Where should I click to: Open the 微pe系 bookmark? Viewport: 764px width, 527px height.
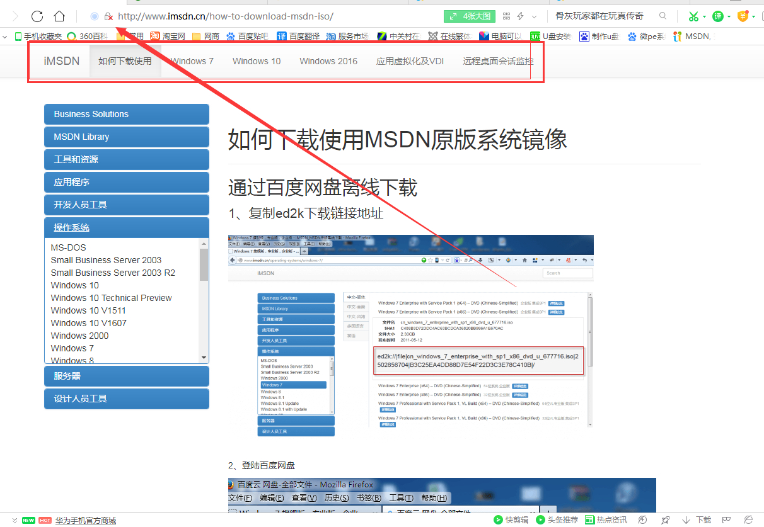646,37
